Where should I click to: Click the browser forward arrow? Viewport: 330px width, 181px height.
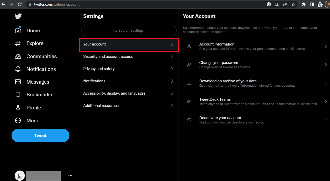coord(11,4)
